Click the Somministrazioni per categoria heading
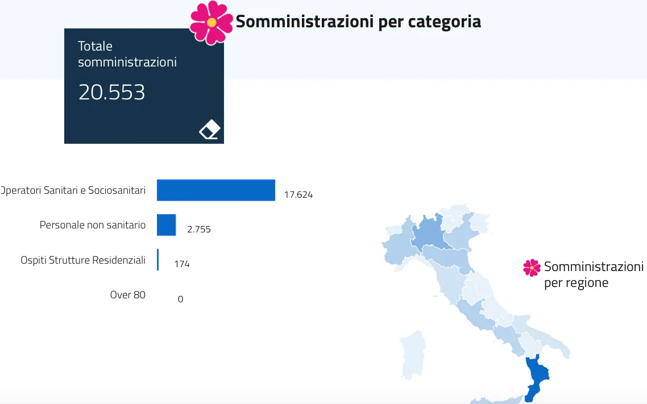Screen dimensions: 647x404 pyautogui.click(x=358, y=22)
